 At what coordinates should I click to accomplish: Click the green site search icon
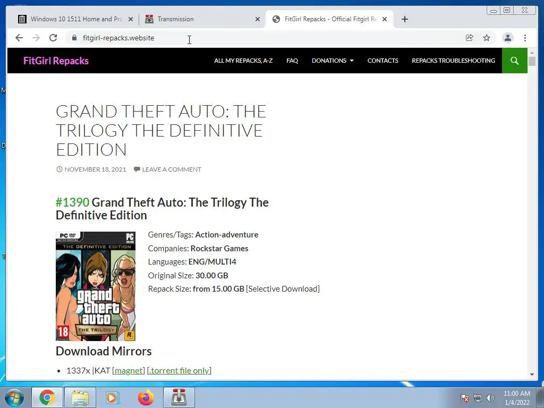pos(514,61)
